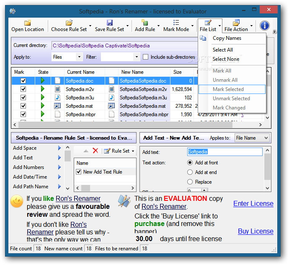Image resolution: width=289 pixels, height=265 pixels.
Task: Expand Mark Mode dropdown arrow
Action: pyautogui.click(x=192, y=26)
